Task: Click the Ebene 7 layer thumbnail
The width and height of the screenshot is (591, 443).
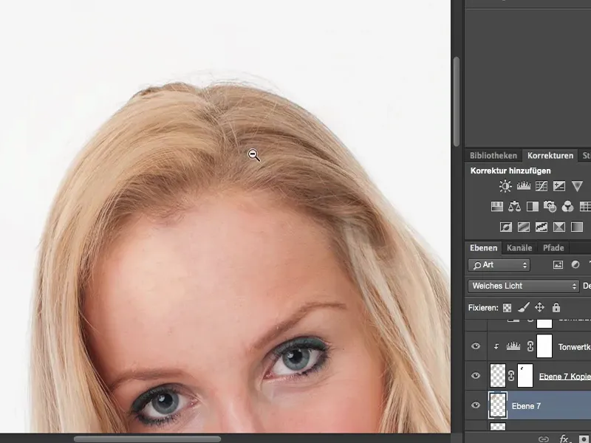Action: coord(497,405)
